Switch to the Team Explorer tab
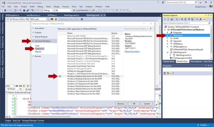This screenshot has width=214, height=127. tap(196, 61)
